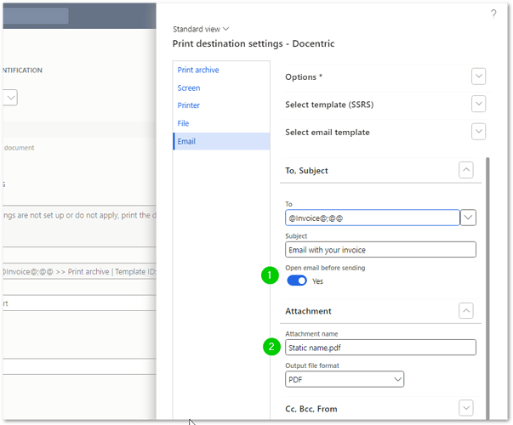The height and width of the screenshot is (425, 513).
Task: Expand the Options section
Action: pyautogui.click(x=478, y=76)
